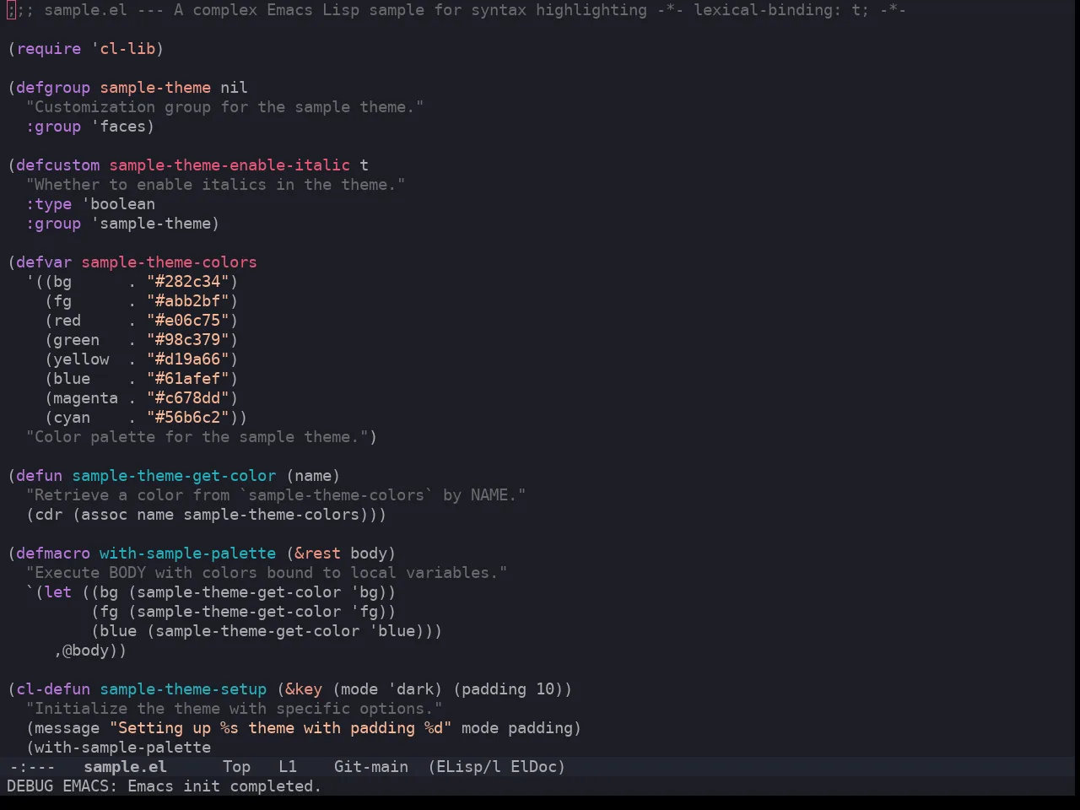
Task: Click the string "Setting up %s theme with padding %d"
Action: tap(281, 728)
